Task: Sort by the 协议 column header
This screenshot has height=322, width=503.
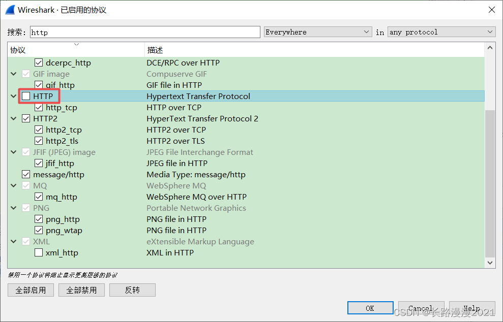Action: pyautogui.click(x=76, y=50)
